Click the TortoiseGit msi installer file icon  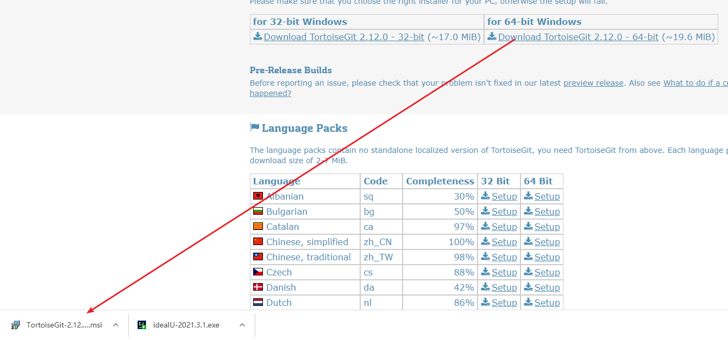pos(15,325)
